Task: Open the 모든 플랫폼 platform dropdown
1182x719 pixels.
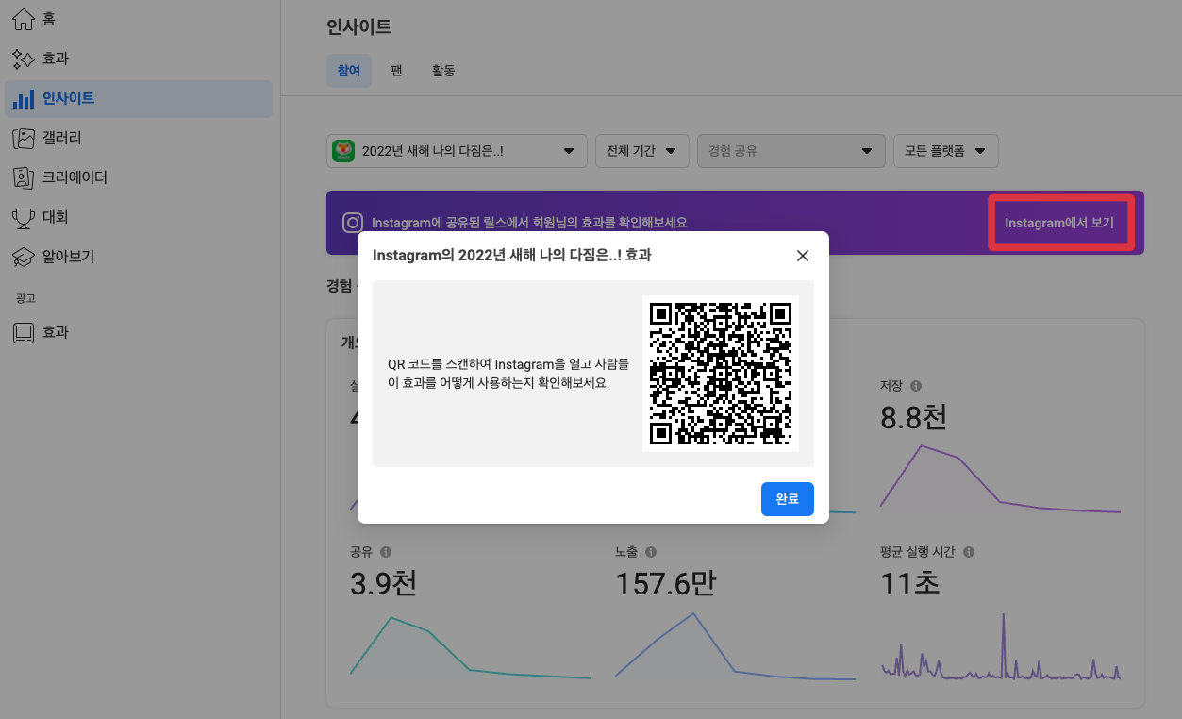Action: [x=945, y=151]
